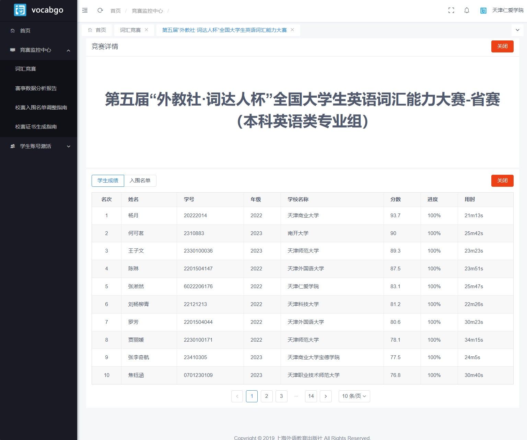Select student name 何可茗
Screen dimensions: 527x440
click(136, 233)
